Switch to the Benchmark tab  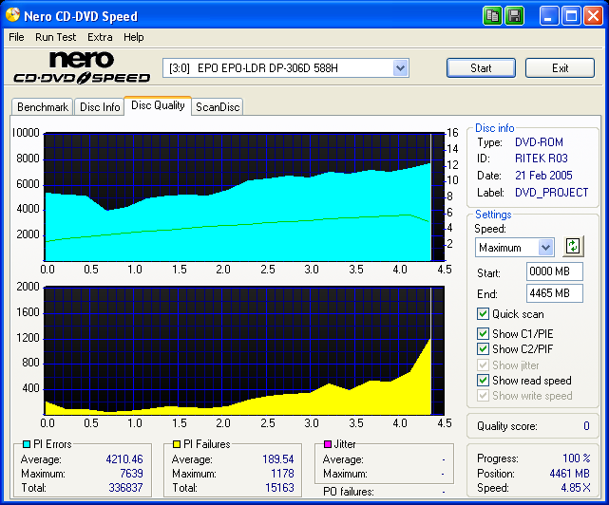(43, 107)
